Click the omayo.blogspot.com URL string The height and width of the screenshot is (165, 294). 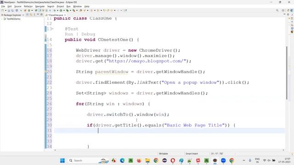tap(146, 61)
